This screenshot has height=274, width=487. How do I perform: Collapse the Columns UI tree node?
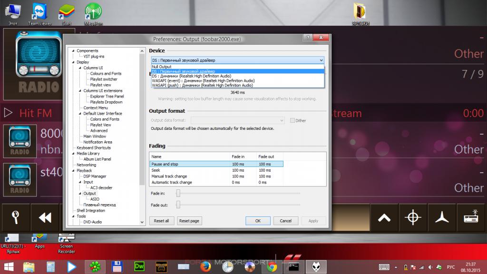point(80,68)
